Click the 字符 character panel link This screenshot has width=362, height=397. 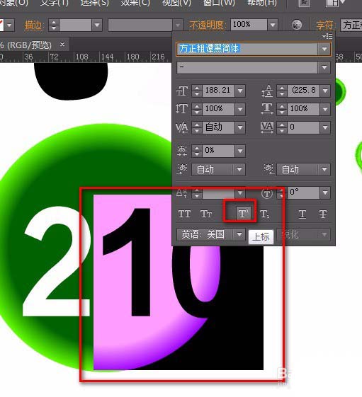pyautogui.click(x=324, y=25)
